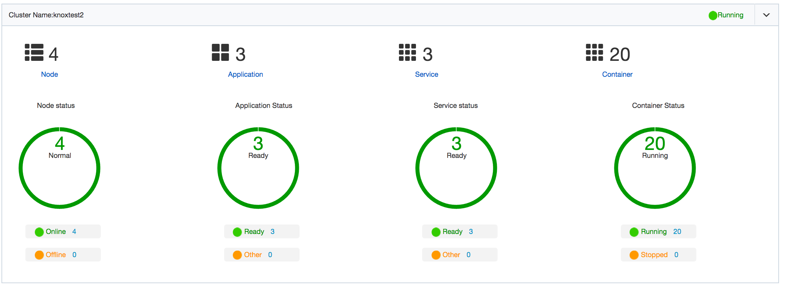Screen dimensions: 787x289
Task: Open the Service link
Action: pyautogui.click(x=427, y=74)
